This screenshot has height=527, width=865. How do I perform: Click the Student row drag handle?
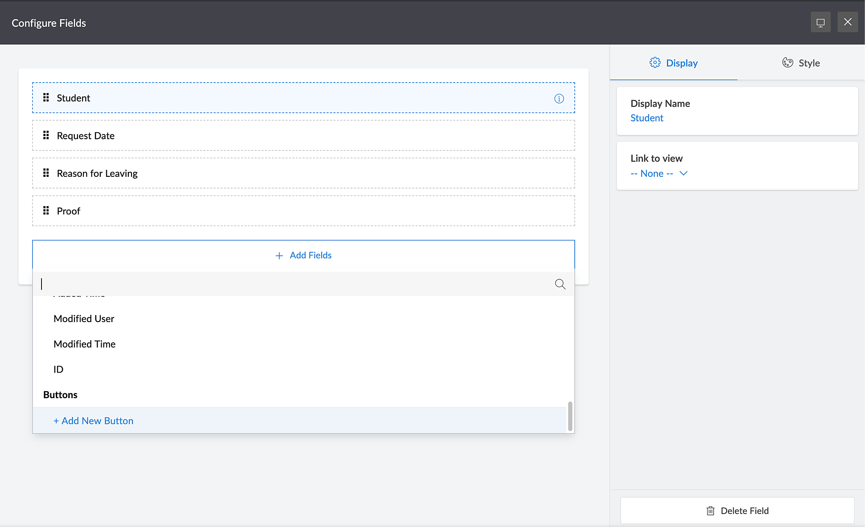point(46,98)
